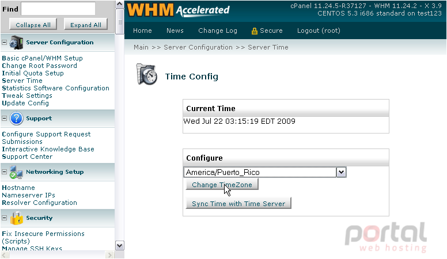
Task: Open Configure Support Request Submissions link
Action: [x=46, y=138]
